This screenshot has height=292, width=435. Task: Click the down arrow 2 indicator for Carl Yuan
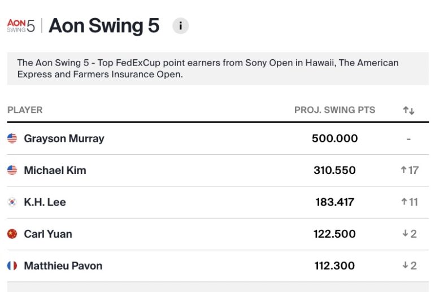(410, 234)
